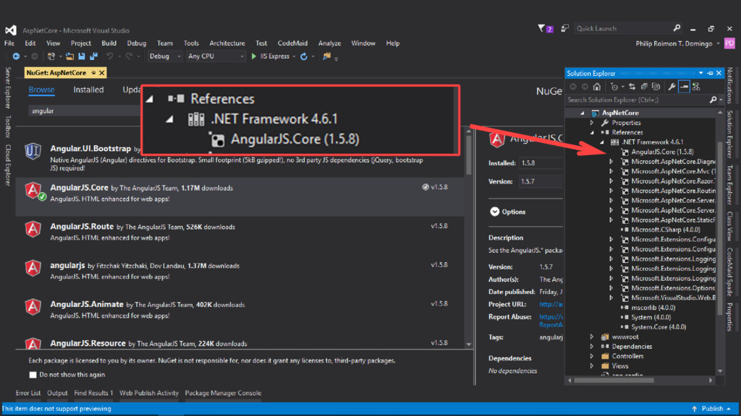Toggle Preview Selected Items in Solution Explorer
Viewport: 741px width, 416px height.
point(684,87)
